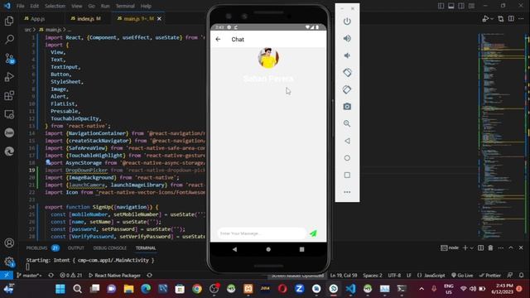This screenshot has width=530, height=298.
Task: Click Enter Your Message input field
Action: [261, 233]
